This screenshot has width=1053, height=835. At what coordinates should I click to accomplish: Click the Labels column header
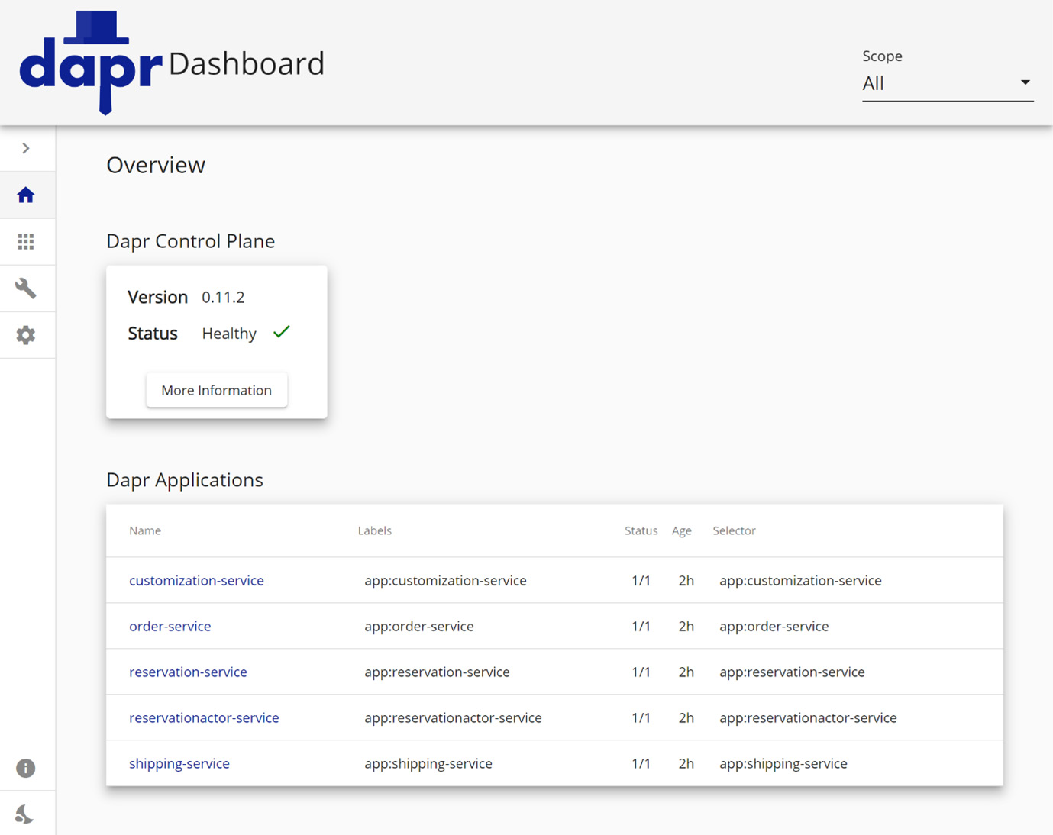tap(375, 530)
